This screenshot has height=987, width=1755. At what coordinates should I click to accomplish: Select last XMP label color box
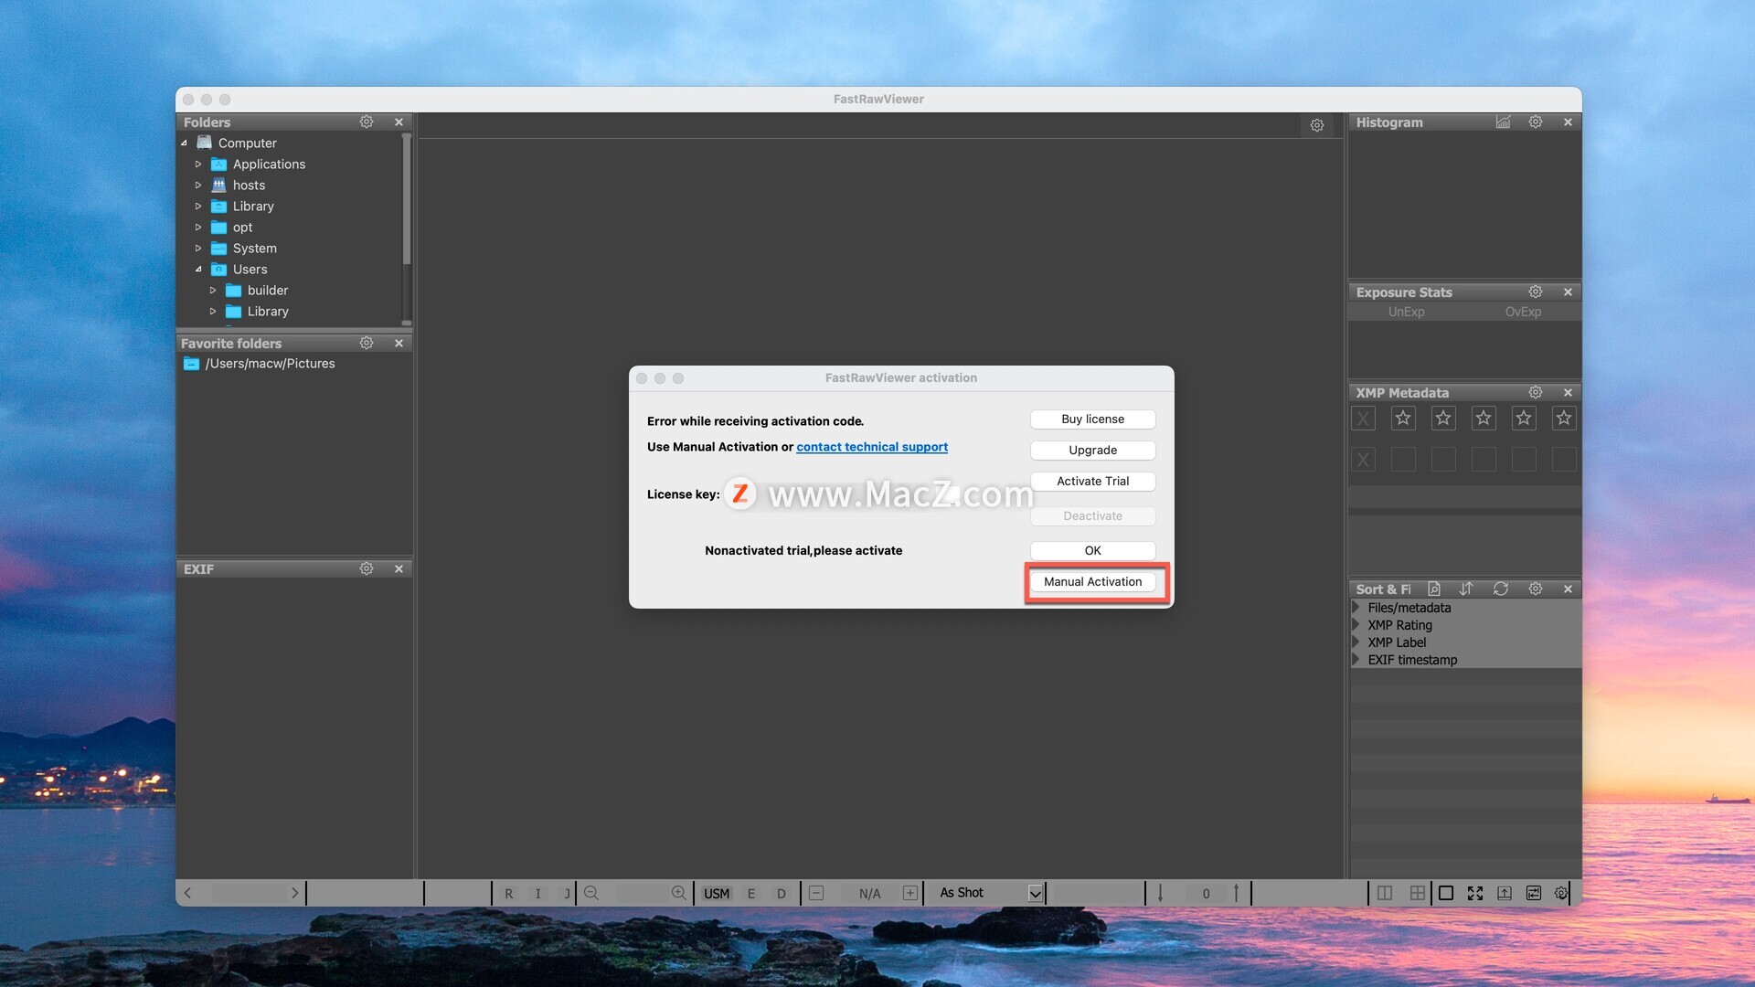(1564, 459)
